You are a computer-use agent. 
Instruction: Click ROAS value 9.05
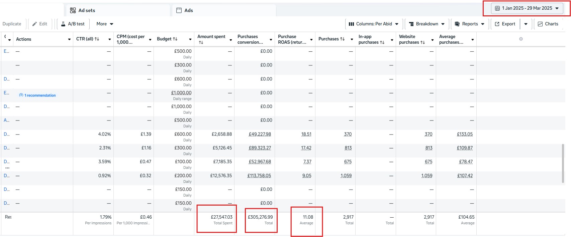point(307,176)
